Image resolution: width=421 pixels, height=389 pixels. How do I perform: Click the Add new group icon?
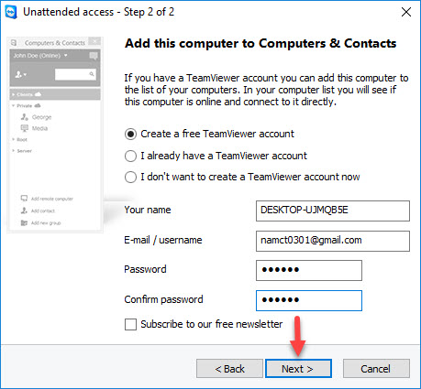click(24, 223)
